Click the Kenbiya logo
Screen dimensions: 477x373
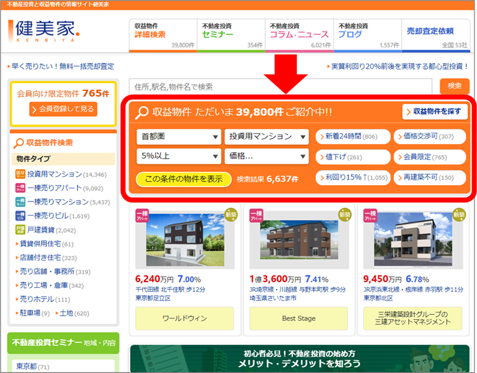(x=44, y=31)
